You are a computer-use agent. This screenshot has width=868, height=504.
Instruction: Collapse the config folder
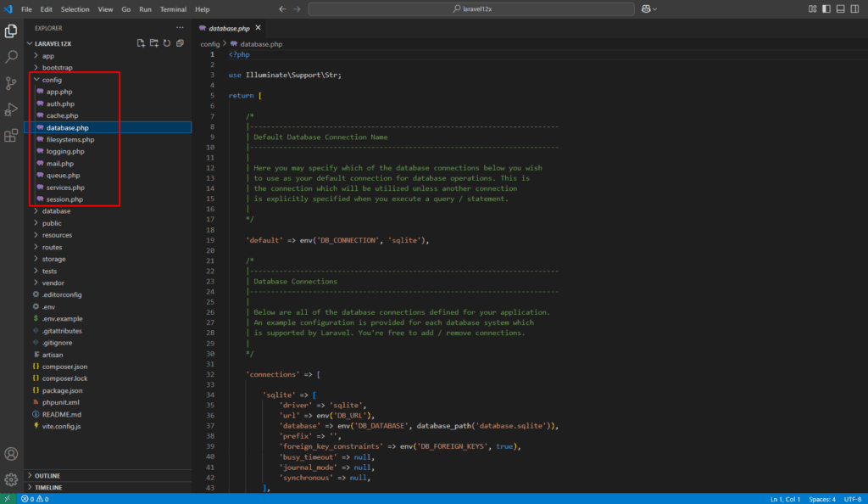53,80
